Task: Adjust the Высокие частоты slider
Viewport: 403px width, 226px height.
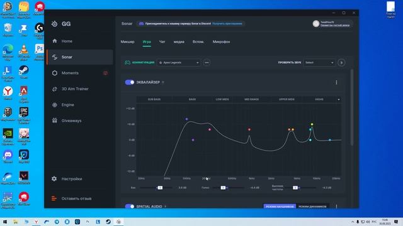Action: point(295,188)
